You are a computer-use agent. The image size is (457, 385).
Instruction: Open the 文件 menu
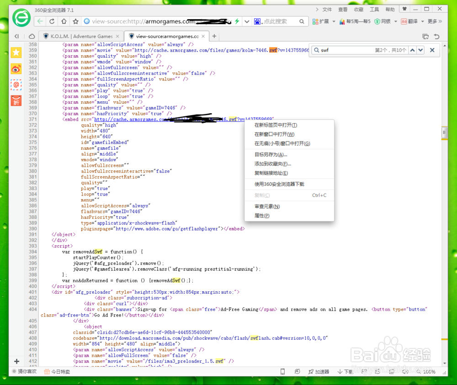(x=327, y=9)
